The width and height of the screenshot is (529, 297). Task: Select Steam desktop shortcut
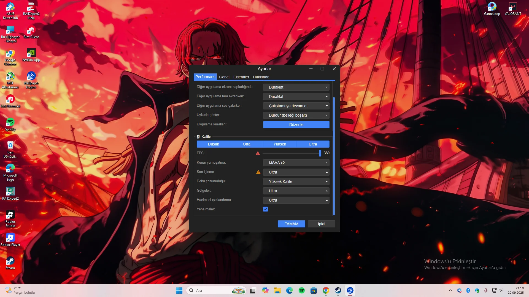coord(10,263)
